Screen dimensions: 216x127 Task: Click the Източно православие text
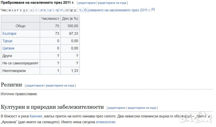19,94
